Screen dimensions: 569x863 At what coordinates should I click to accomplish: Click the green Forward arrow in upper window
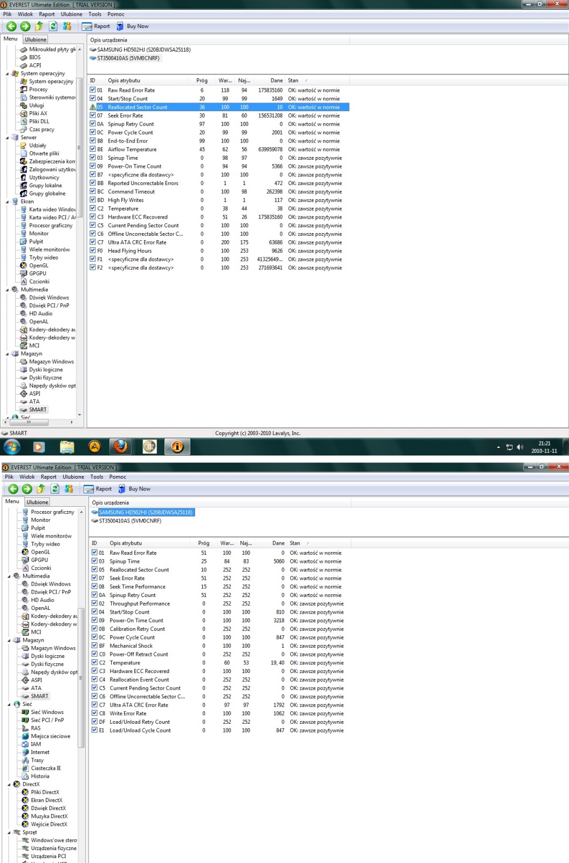click(25, 26)
